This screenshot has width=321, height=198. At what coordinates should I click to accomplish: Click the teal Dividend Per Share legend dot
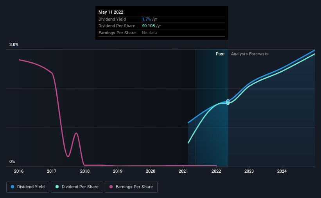tap(57, 187)
